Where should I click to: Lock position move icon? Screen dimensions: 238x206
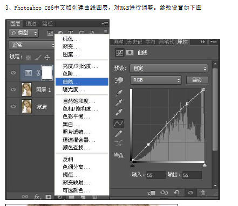[47, 57]
